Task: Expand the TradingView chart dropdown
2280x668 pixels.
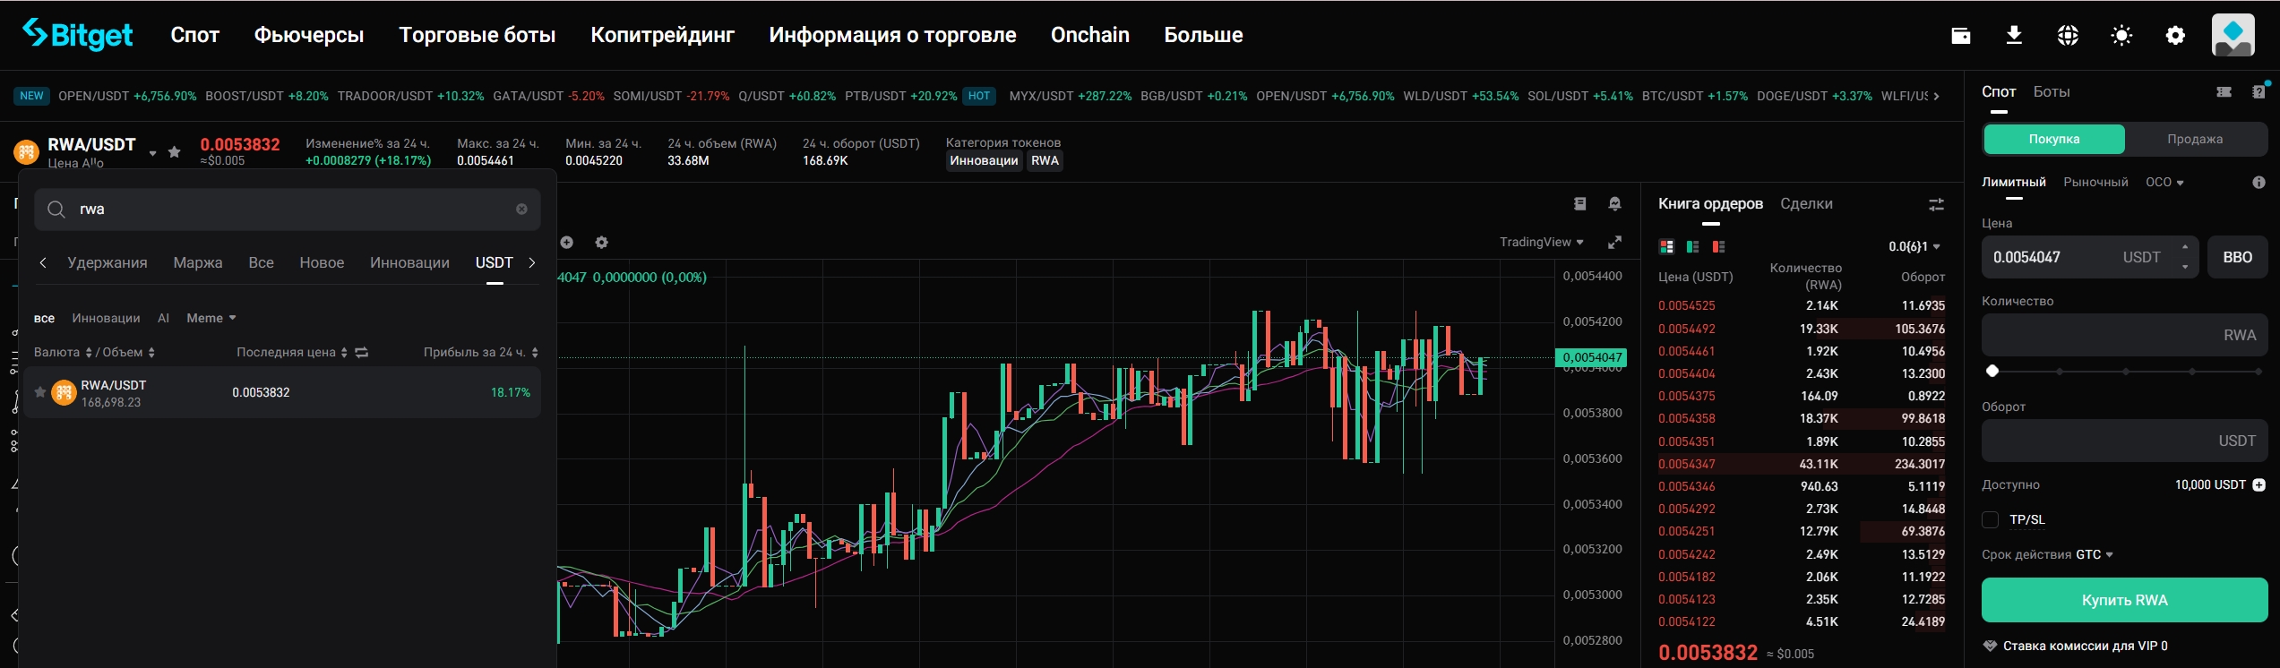Action: pyautogui.click(x=1541, y=243)
